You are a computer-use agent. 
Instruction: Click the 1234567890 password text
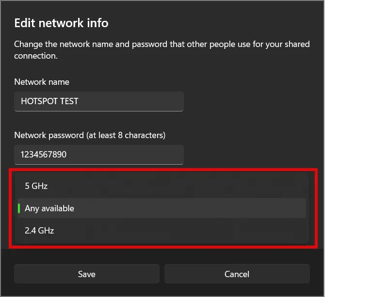coord(44,154)
